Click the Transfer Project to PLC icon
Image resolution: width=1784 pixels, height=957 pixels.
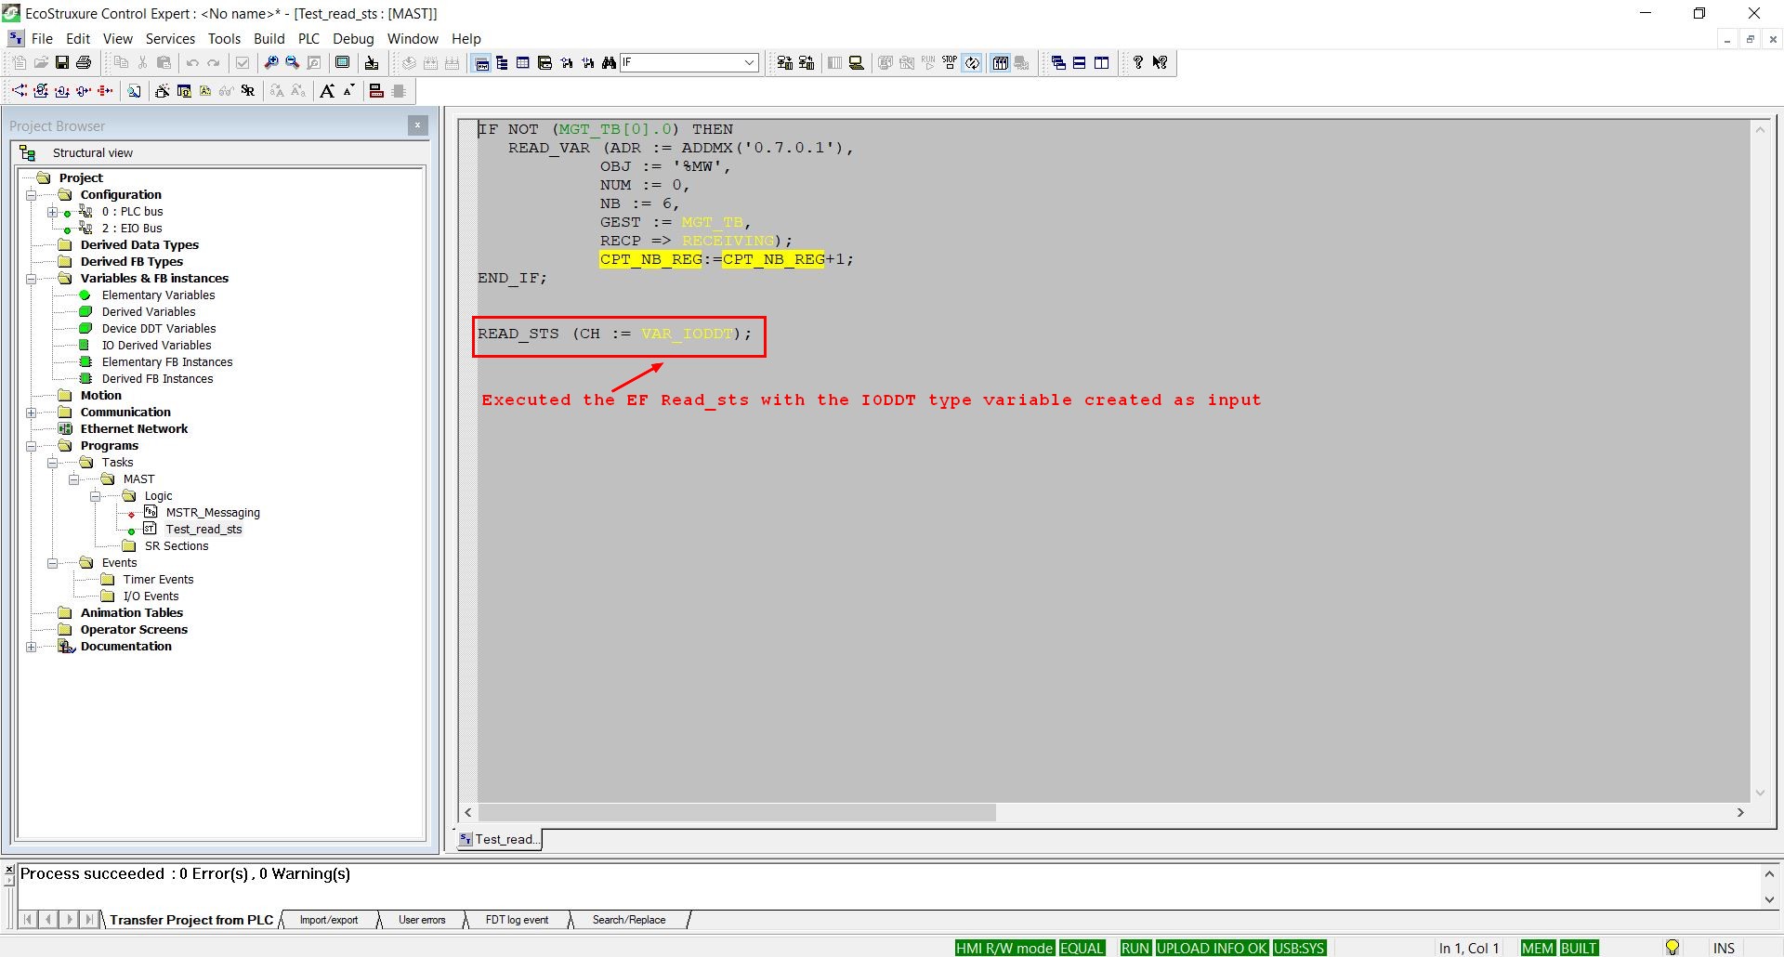point(784,62)
